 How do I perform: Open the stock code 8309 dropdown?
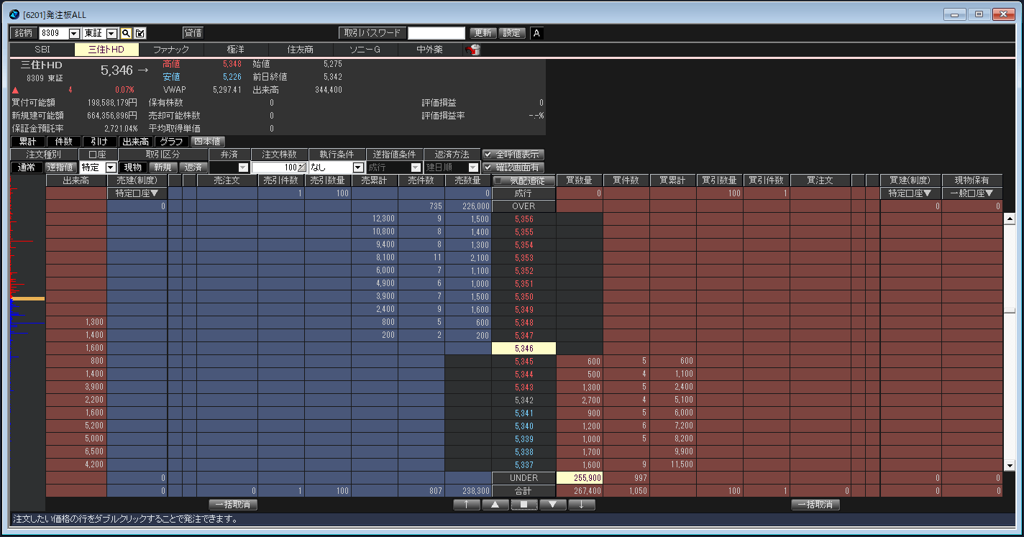[74, 34]
